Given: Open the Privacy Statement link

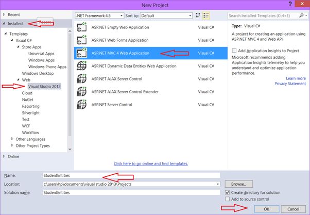Looking at the screenshot, I should [290, 84].
